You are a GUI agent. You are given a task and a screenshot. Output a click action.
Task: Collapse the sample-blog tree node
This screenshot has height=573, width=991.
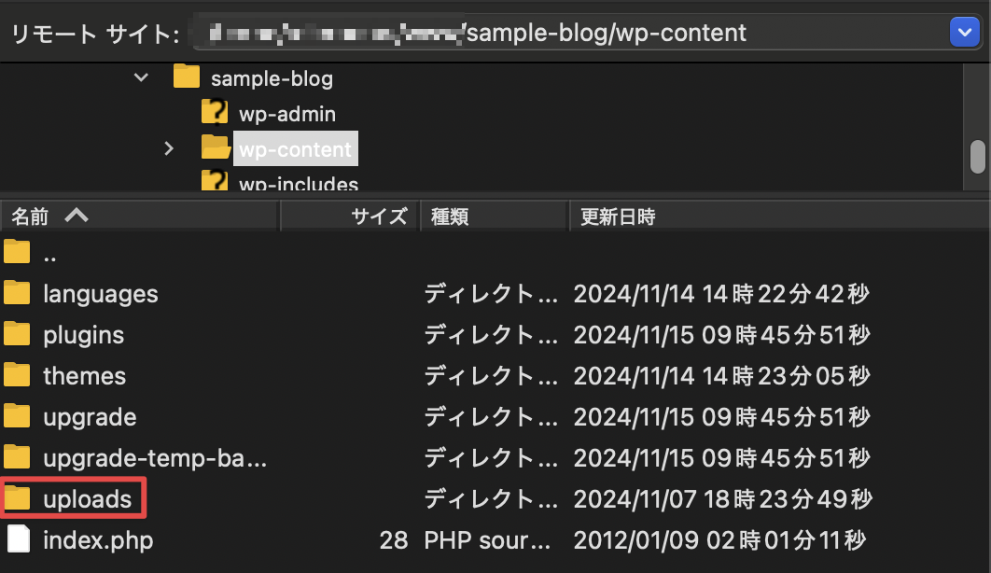point(141,77)
